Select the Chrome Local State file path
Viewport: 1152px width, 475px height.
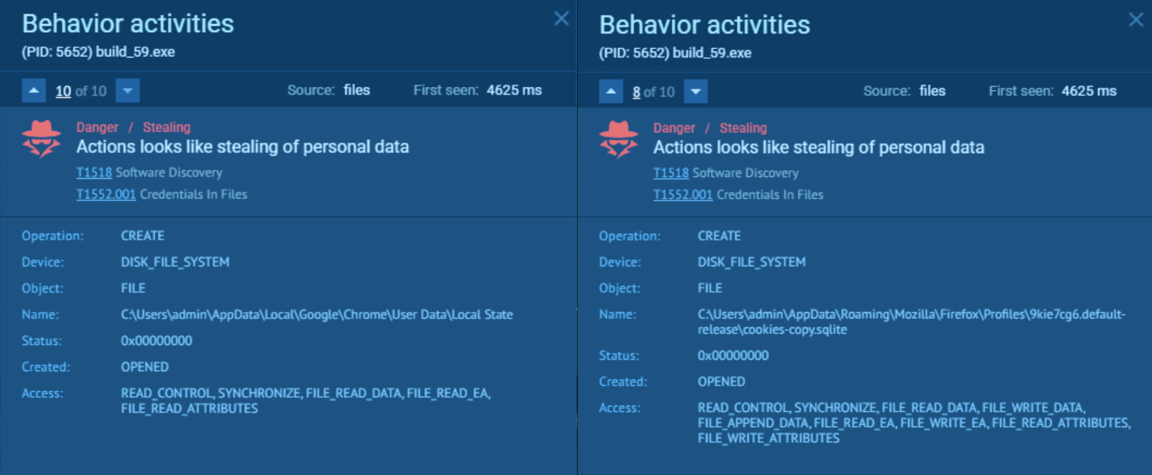316,314
